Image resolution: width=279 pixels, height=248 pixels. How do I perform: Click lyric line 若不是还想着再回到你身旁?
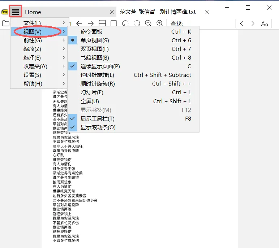pyautogui.click(x=75, y=200)
